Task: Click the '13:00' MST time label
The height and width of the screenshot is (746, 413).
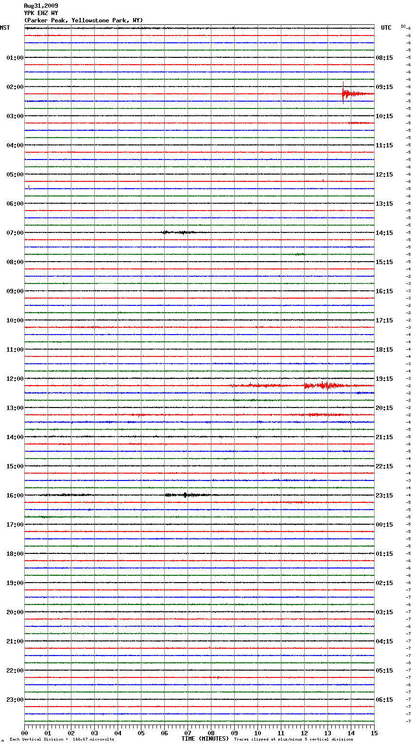Action: (15, 408)
